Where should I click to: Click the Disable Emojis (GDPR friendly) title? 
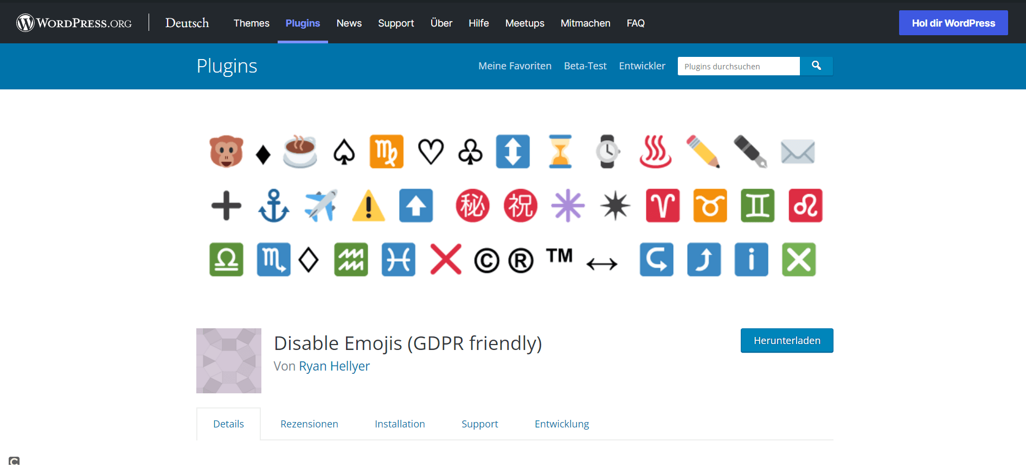tap(408, 343)
